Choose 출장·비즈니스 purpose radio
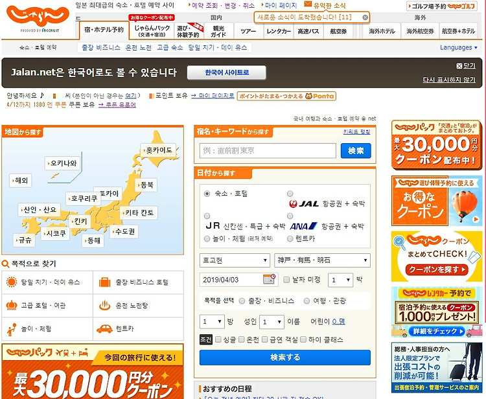 click(242, 301)
